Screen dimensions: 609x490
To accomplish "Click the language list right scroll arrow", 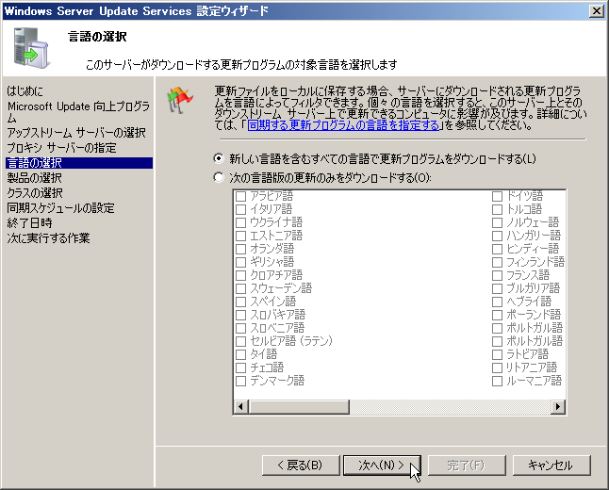I will (x=558, y=406).
